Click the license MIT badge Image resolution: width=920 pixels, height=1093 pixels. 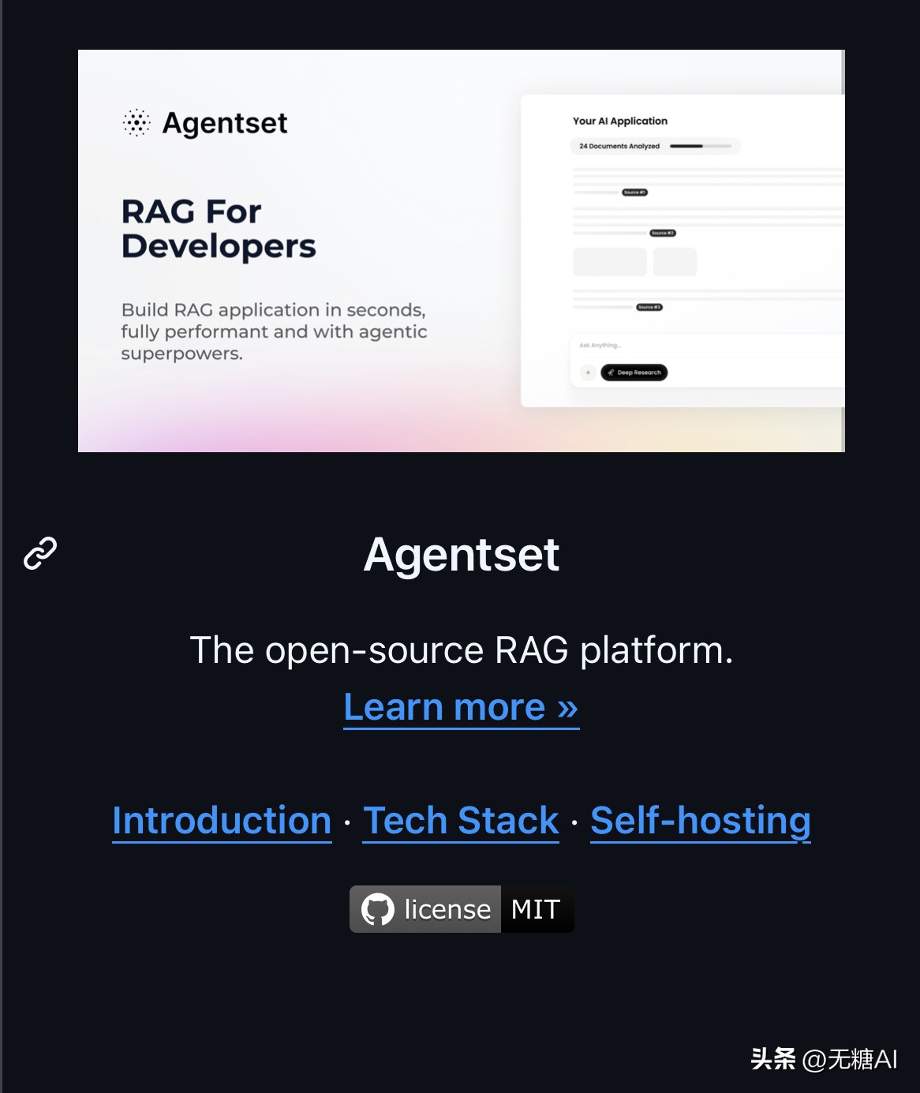click(462, 909)
